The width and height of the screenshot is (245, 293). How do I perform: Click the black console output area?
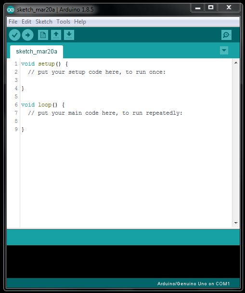[123, 262]
